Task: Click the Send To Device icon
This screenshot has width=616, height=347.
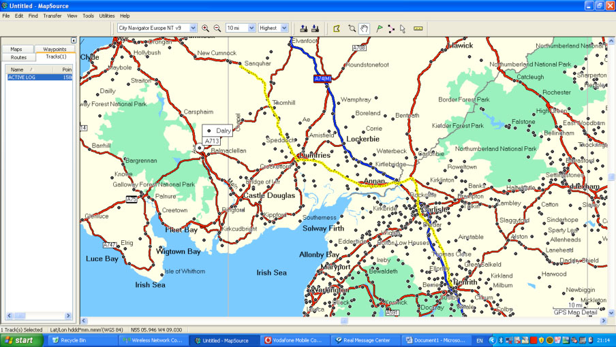Action: tap(304, 28)
